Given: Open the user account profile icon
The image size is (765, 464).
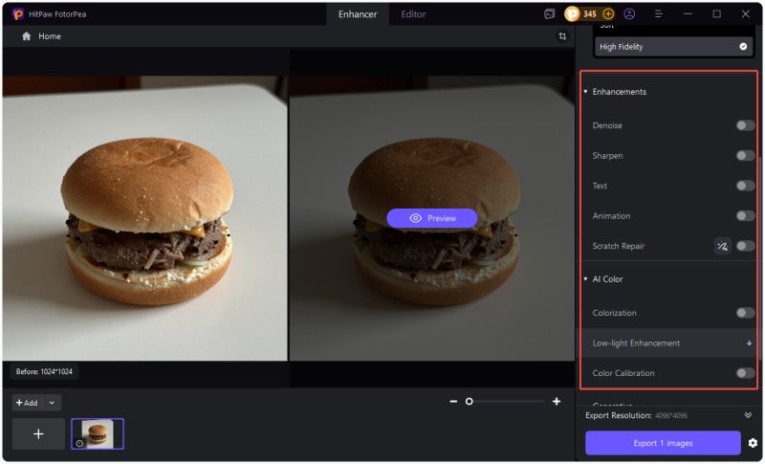Looking at the screenshot, I should 629,13.
